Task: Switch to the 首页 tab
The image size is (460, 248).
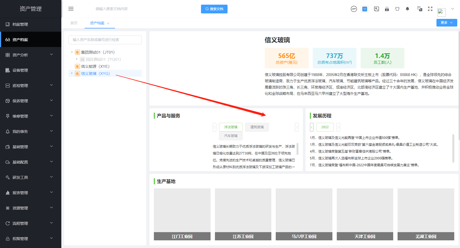Action: point(74,23)
